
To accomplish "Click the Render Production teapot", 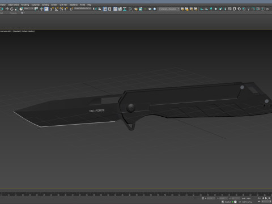I will [150, 9].
